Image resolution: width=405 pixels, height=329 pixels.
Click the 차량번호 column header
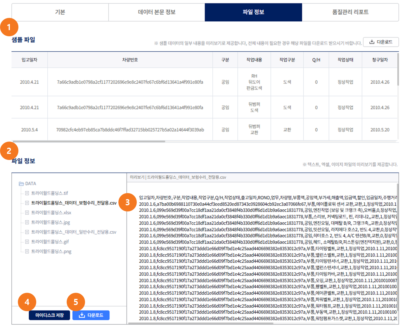coord(130,60)
